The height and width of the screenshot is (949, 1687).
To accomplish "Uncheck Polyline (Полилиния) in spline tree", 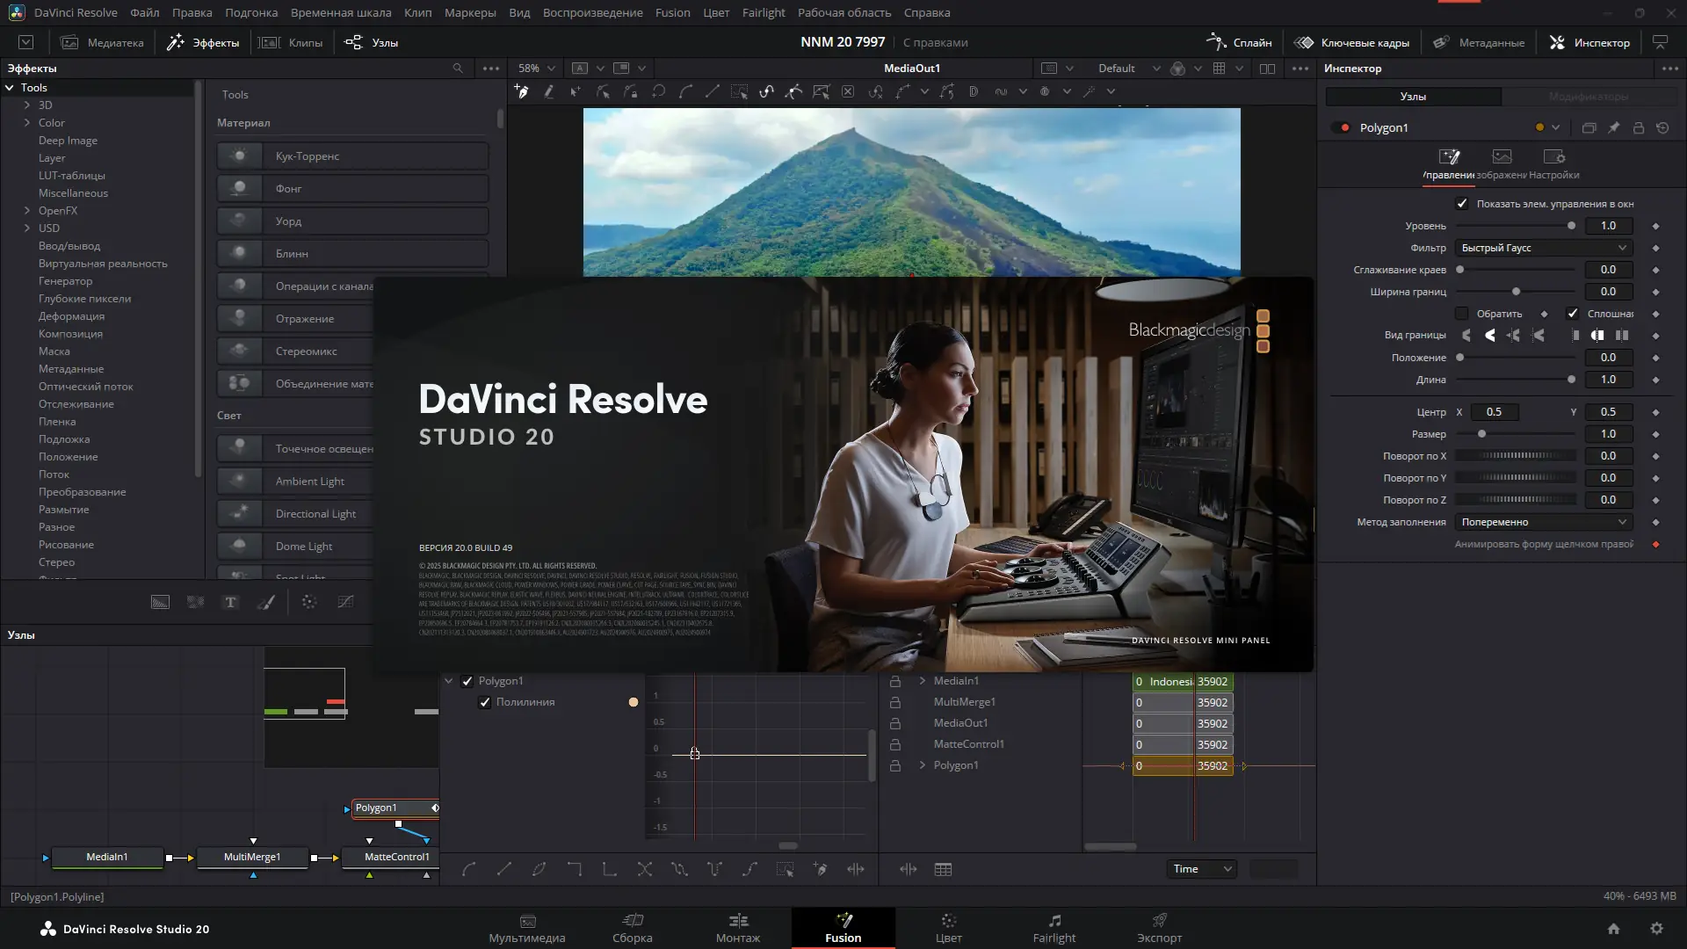I will 485,702.
